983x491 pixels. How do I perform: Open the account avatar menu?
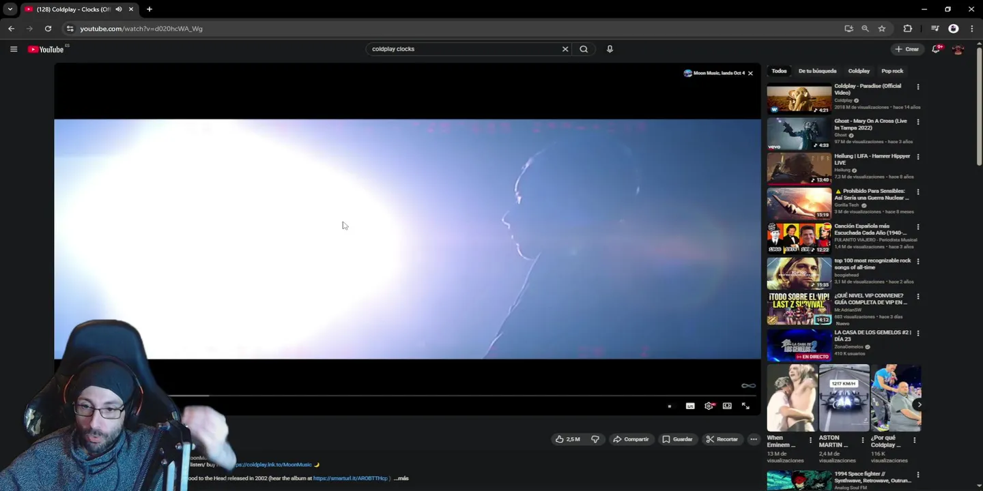958,49
